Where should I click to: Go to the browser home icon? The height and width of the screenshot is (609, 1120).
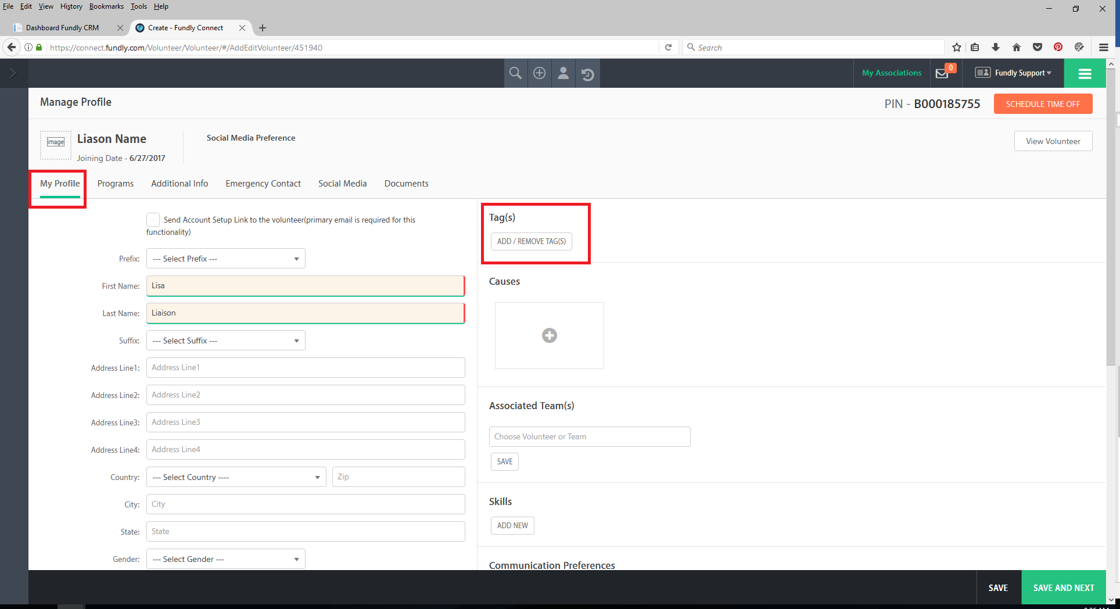tap(1017, 48)
